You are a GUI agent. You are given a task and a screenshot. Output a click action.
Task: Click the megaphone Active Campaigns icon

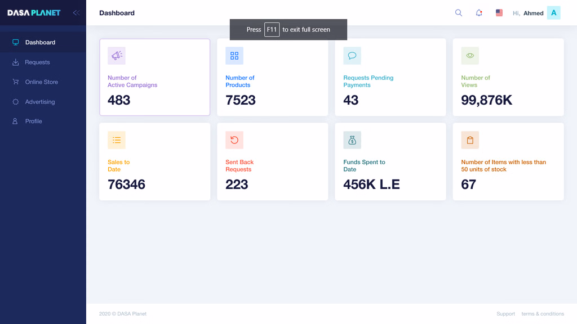click(x=117, y=56)
